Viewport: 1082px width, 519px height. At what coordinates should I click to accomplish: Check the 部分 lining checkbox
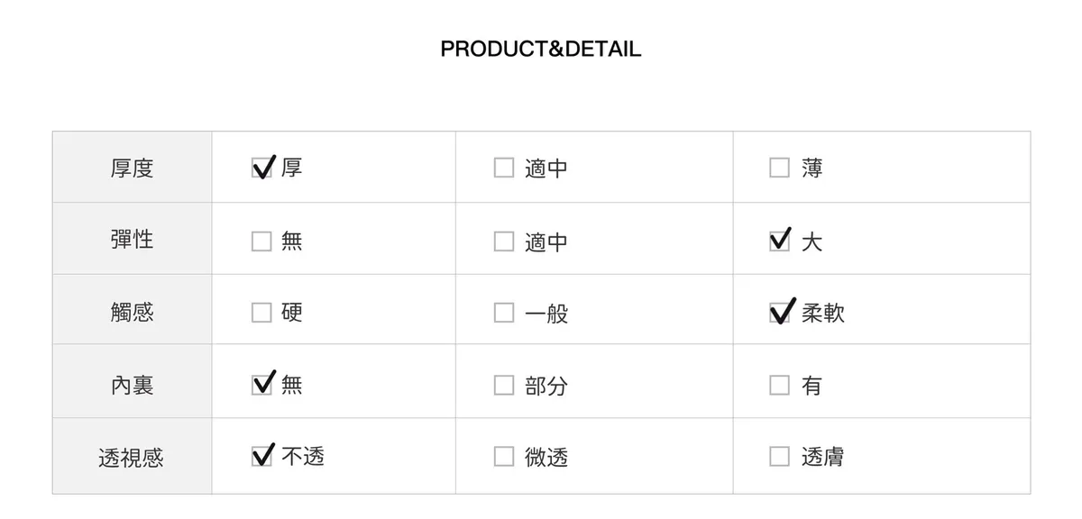504,385
